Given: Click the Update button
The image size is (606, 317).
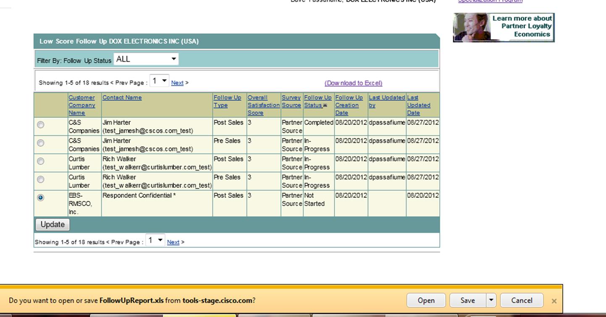Looking at the screenshot, I should [x=52, y=224].
